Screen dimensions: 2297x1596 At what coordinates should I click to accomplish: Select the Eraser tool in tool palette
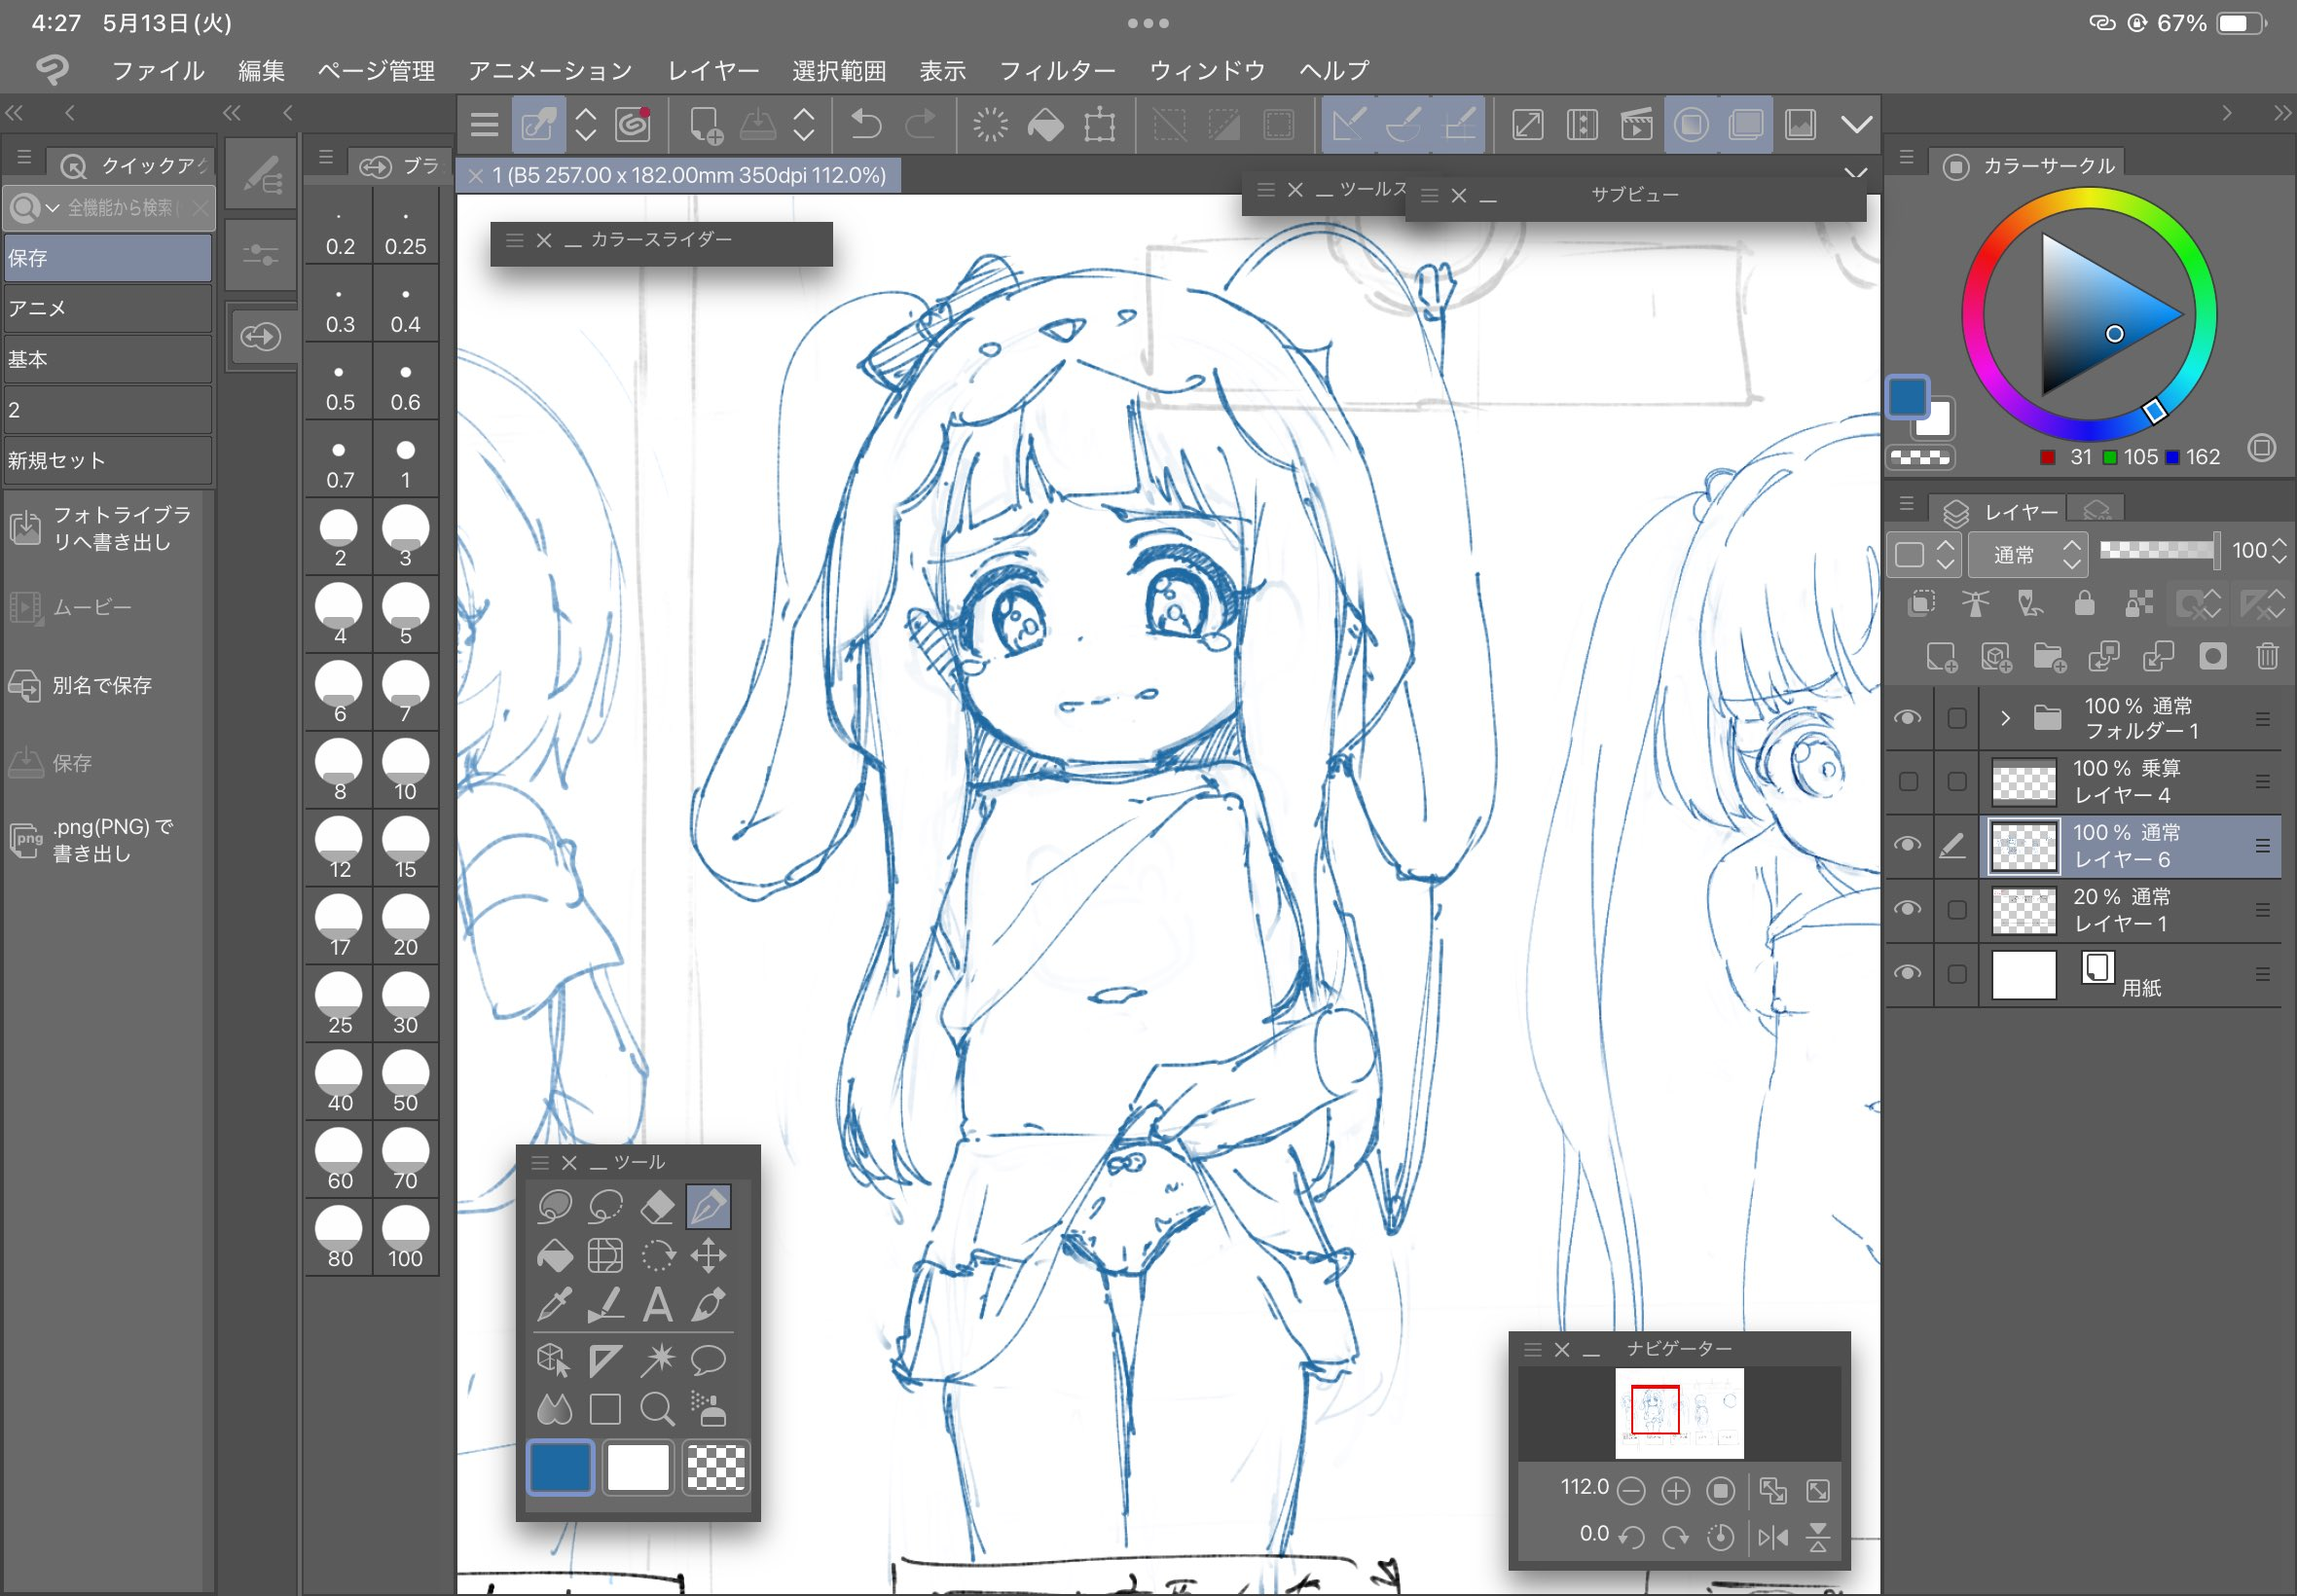point(657,1207)
